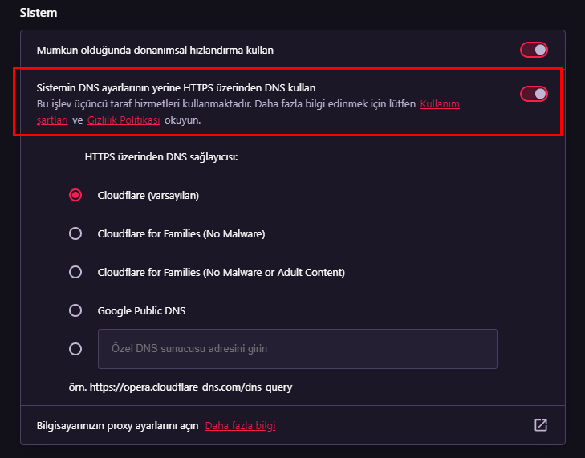Pick the No Malware or Adult Content radio circle
The image size is (585, 458).
click(x=75, y=272)
